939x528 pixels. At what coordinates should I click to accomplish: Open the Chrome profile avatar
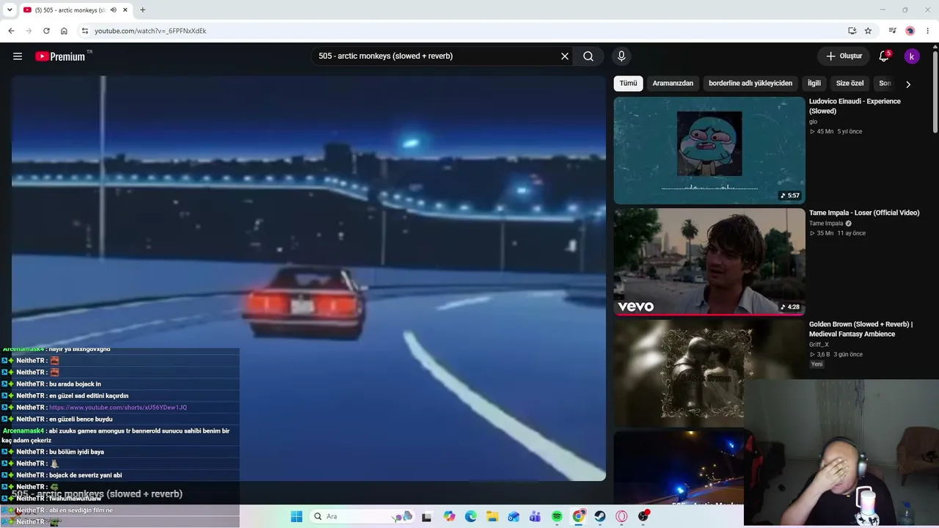[x=910, y=31]
